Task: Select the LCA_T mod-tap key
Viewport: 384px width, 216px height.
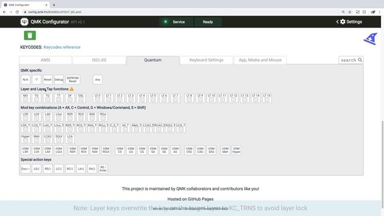Action: tap(181, 128)
